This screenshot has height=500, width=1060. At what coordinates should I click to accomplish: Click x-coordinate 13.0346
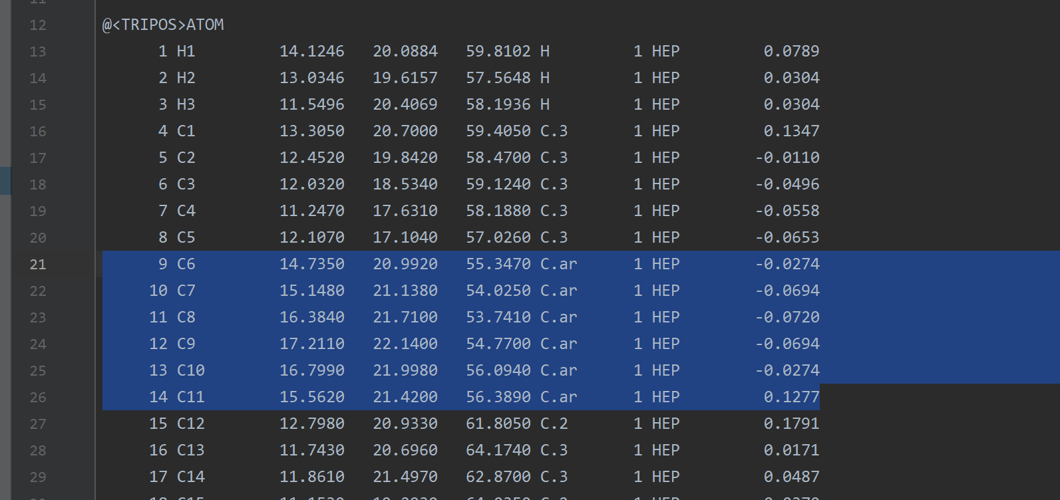click(312, 78)
